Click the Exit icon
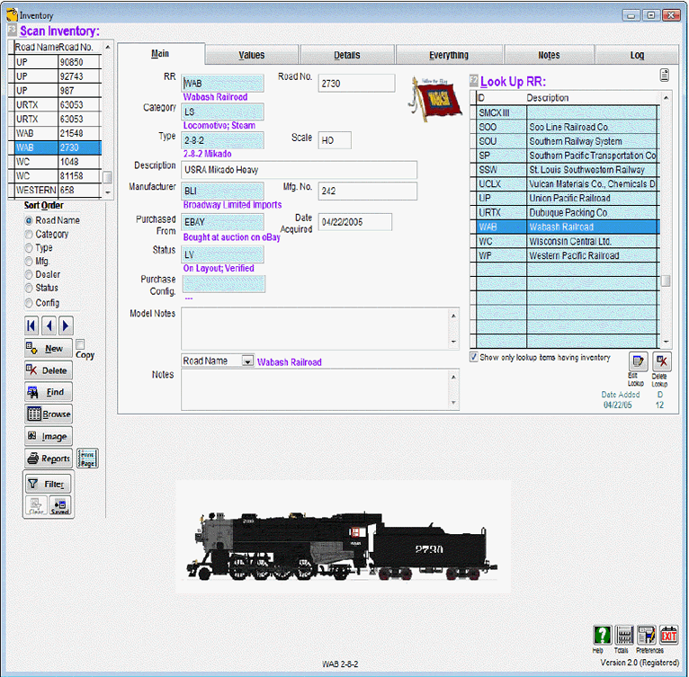The height and width of the screenshot is (677, 689). 668,636
